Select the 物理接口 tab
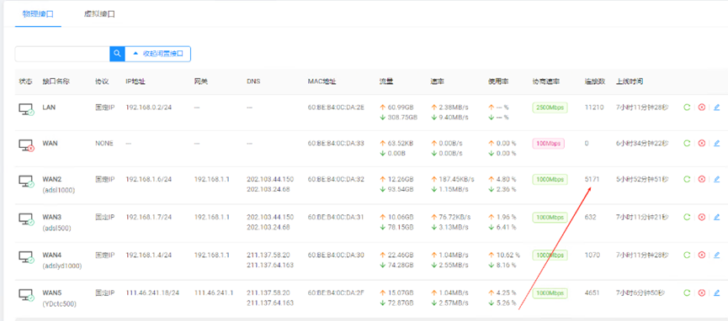Image resolution: width=728 pixels, height=321 pixels. click(38, 14)
